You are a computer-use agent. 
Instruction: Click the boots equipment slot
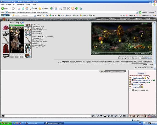tap(28, 56)
